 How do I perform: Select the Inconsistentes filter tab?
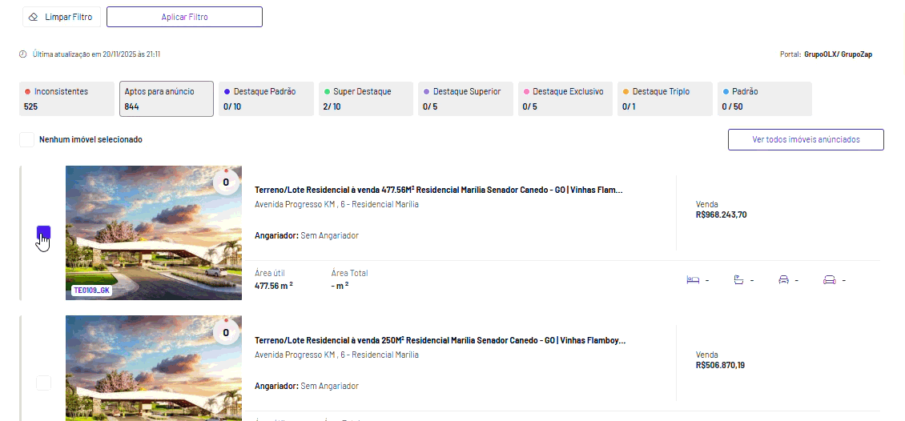click(67, 99)
